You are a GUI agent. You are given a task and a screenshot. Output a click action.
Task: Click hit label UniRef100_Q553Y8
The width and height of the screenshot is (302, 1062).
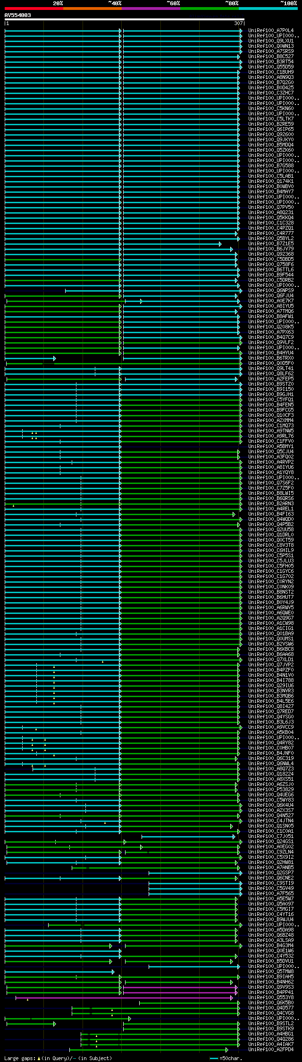tap(271, 998)
